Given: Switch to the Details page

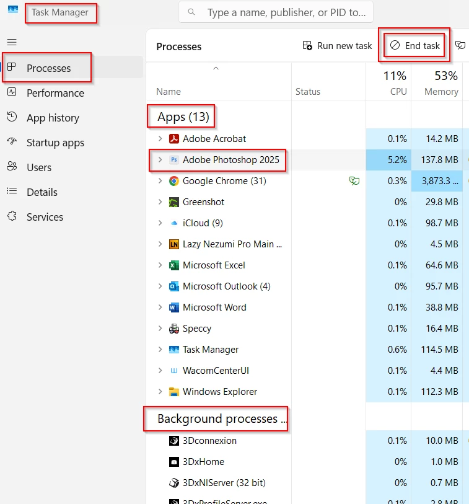Looking at the screenshot, I should (x=72, y=192).
